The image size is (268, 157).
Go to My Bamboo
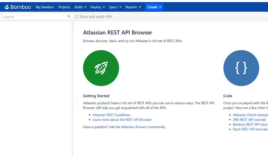(x=45, y=7)
